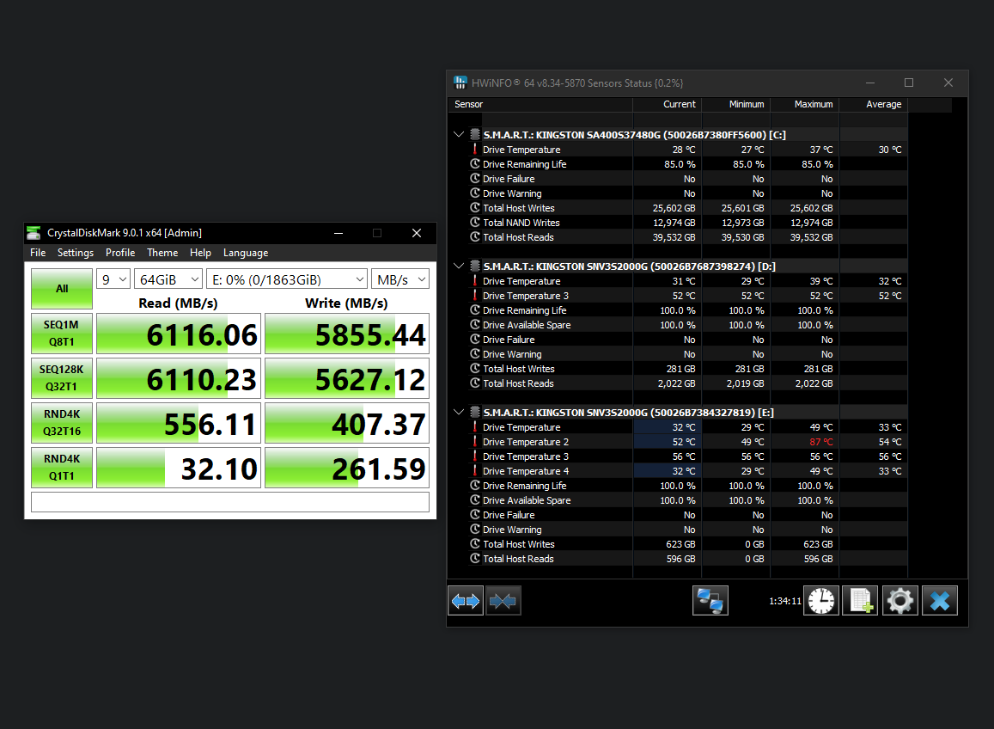This screenshot has width=994, height=729.
Task: Click the Average column header in HWiNFO
Action: click(874, 104)
